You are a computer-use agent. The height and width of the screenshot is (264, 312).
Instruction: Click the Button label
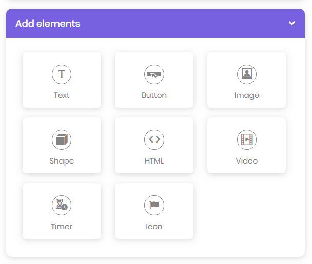click(x=154, y=95)
